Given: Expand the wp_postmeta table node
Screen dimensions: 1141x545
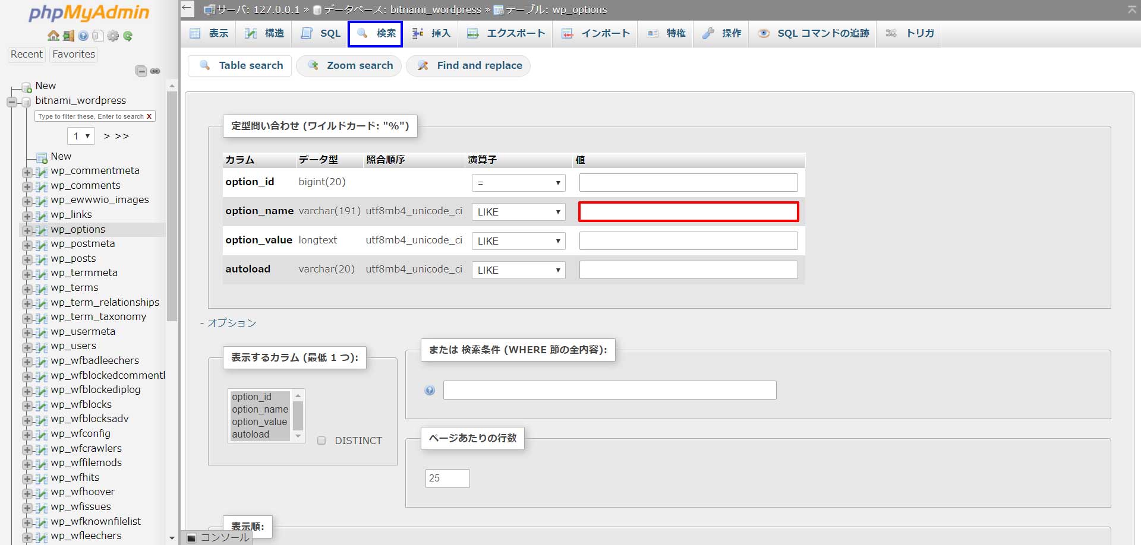Looking at the screenshot, I should [27, 245].
